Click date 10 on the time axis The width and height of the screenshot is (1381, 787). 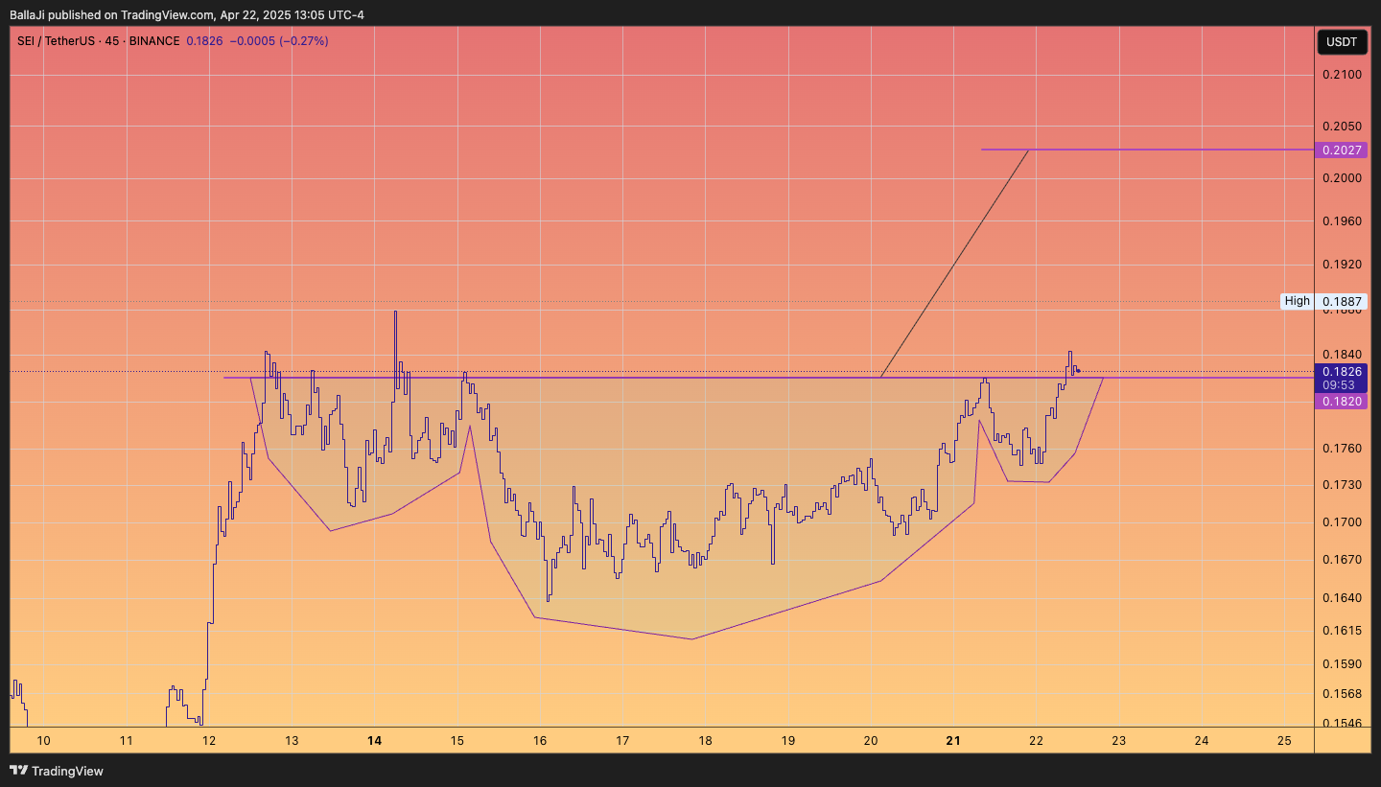pos(43,740)
